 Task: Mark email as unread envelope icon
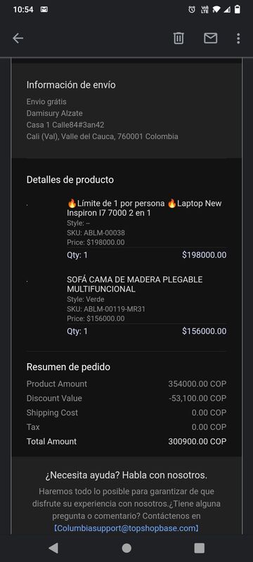click(210, 38)
